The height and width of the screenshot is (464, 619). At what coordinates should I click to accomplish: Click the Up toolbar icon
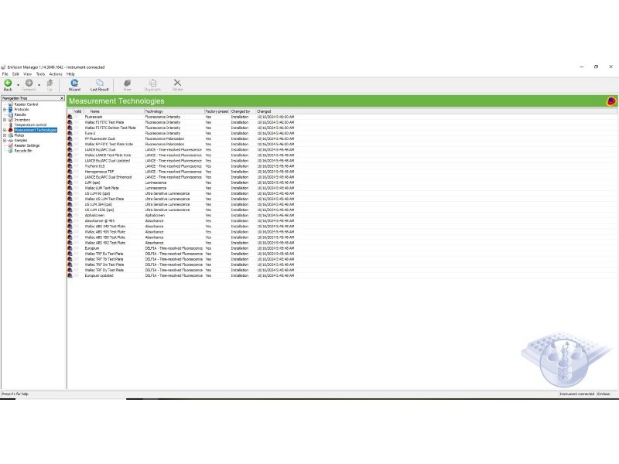pyautogui.click(x=50, y=83)
